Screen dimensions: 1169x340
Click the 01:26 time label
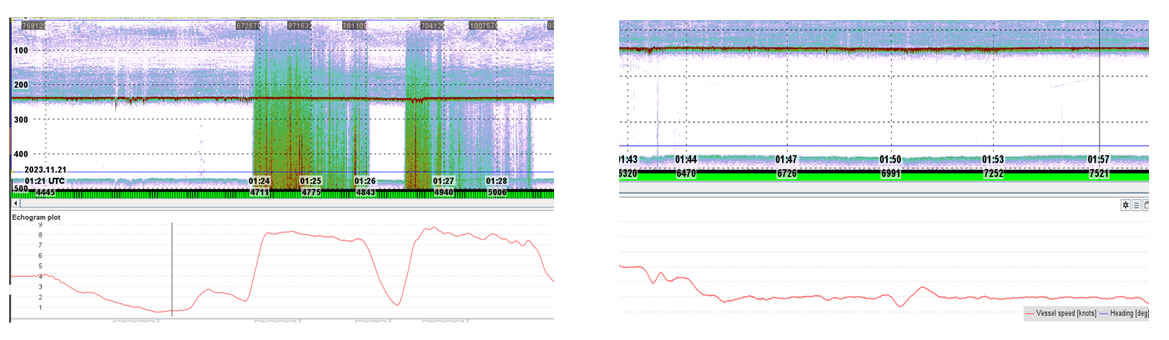[365, 181]
